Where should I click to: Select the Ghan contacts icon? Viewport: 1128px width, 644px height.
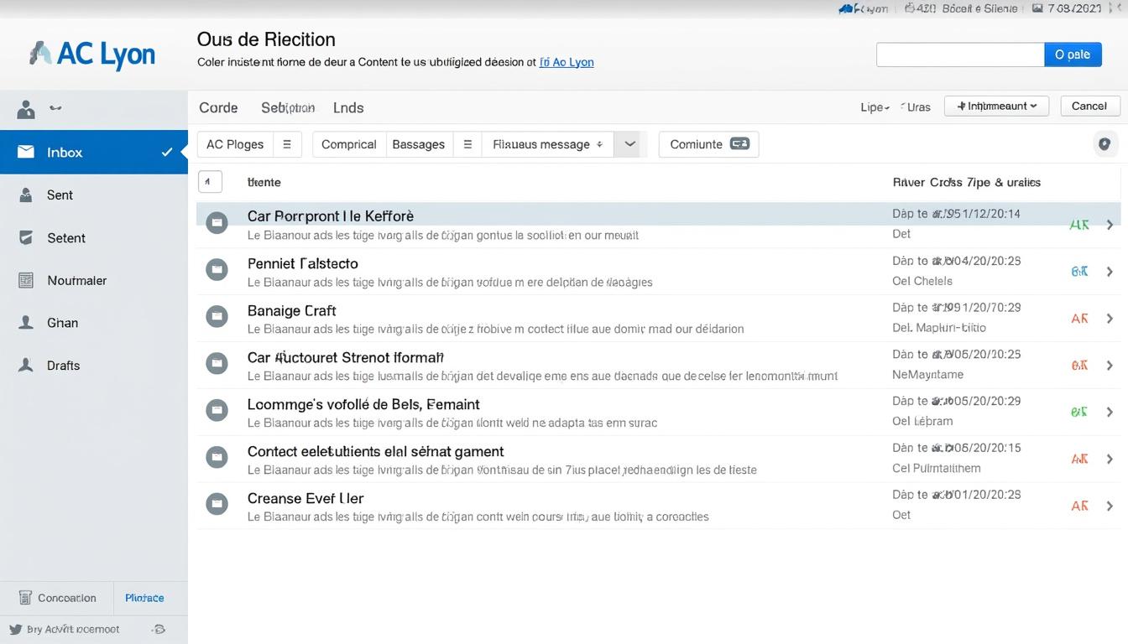click(25, 322)
